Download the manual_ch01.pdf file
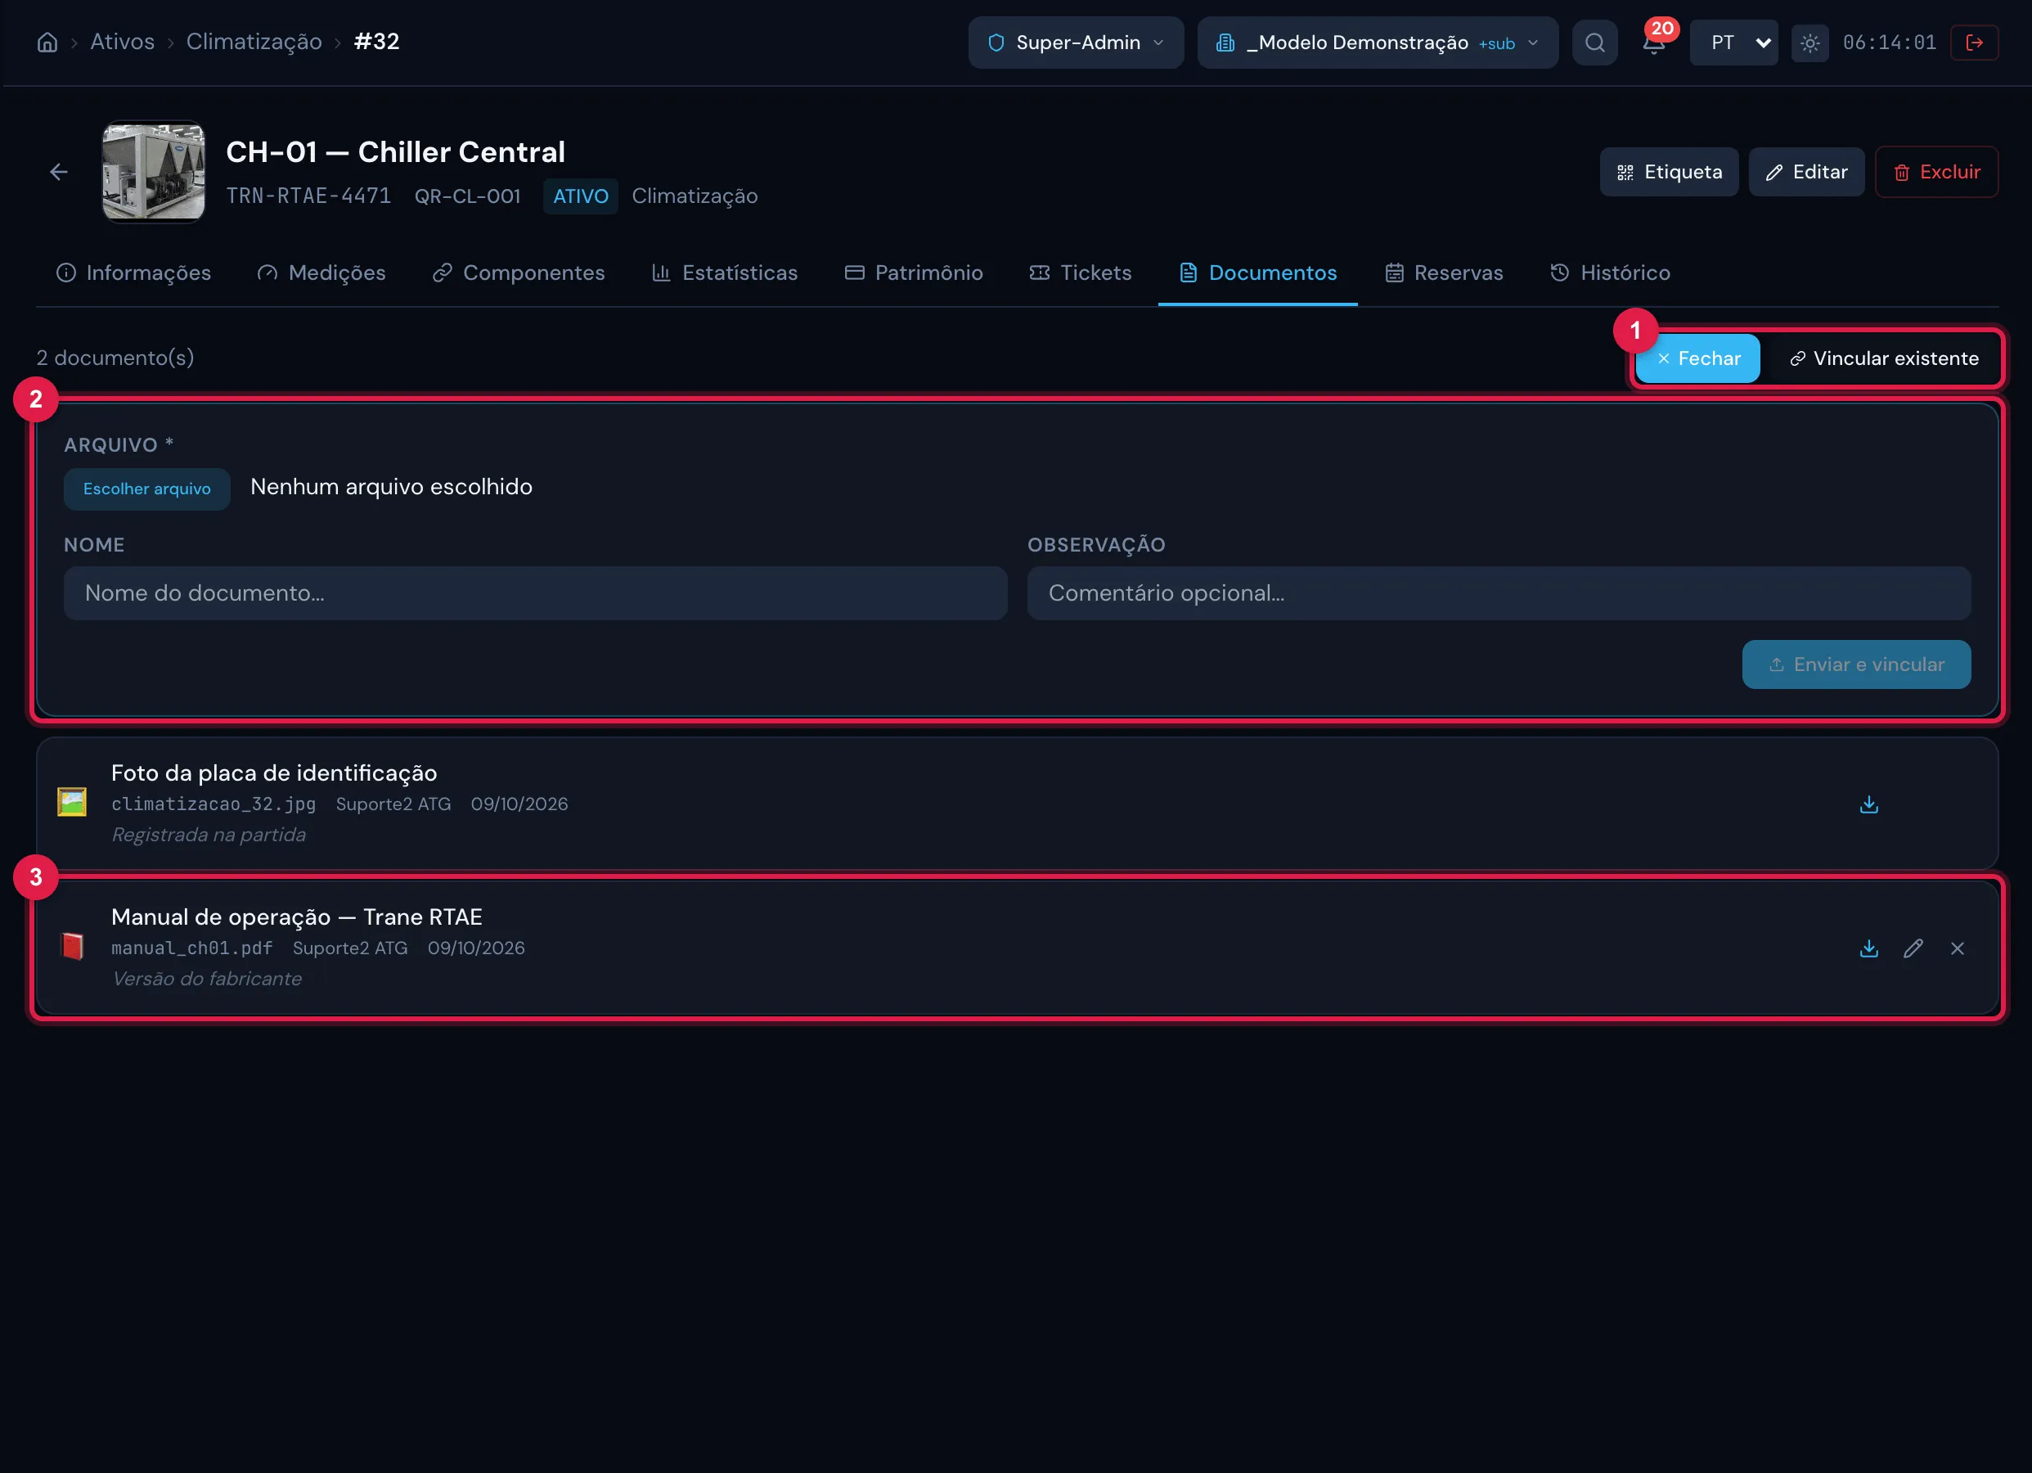 [x=1869, y=948]
